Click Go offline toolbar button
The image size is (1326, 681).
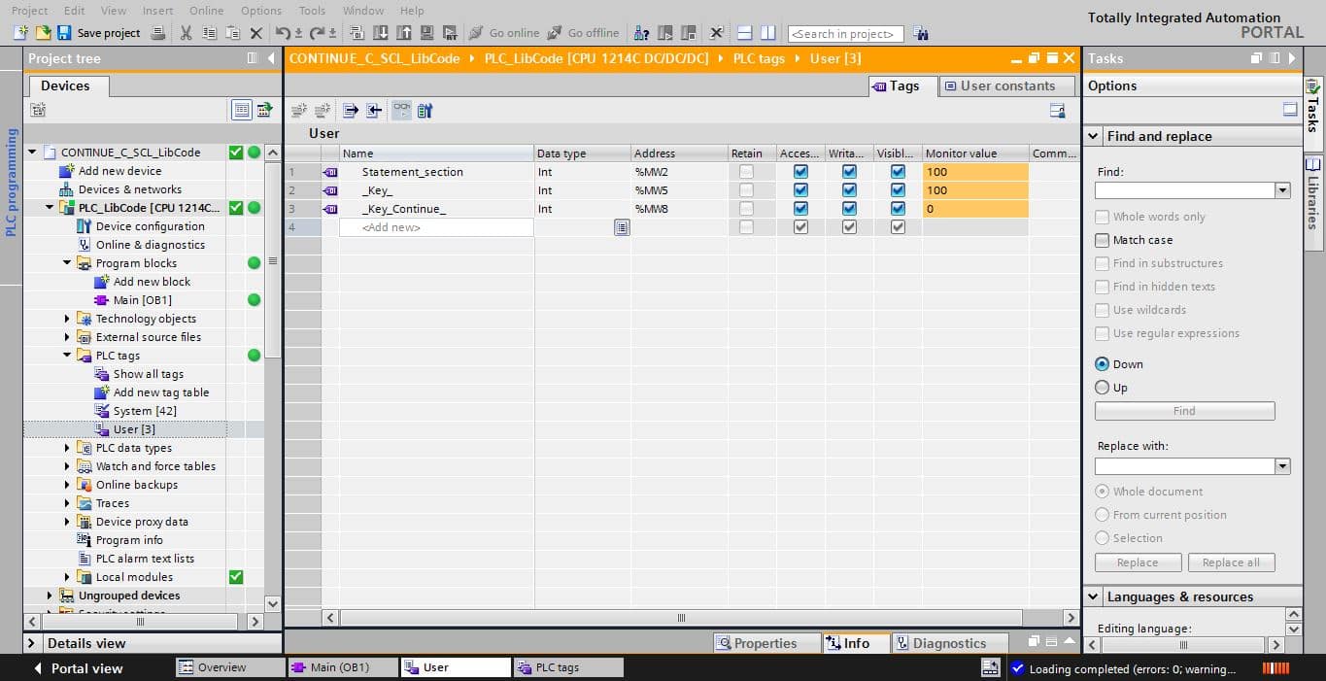pos(583,33)
